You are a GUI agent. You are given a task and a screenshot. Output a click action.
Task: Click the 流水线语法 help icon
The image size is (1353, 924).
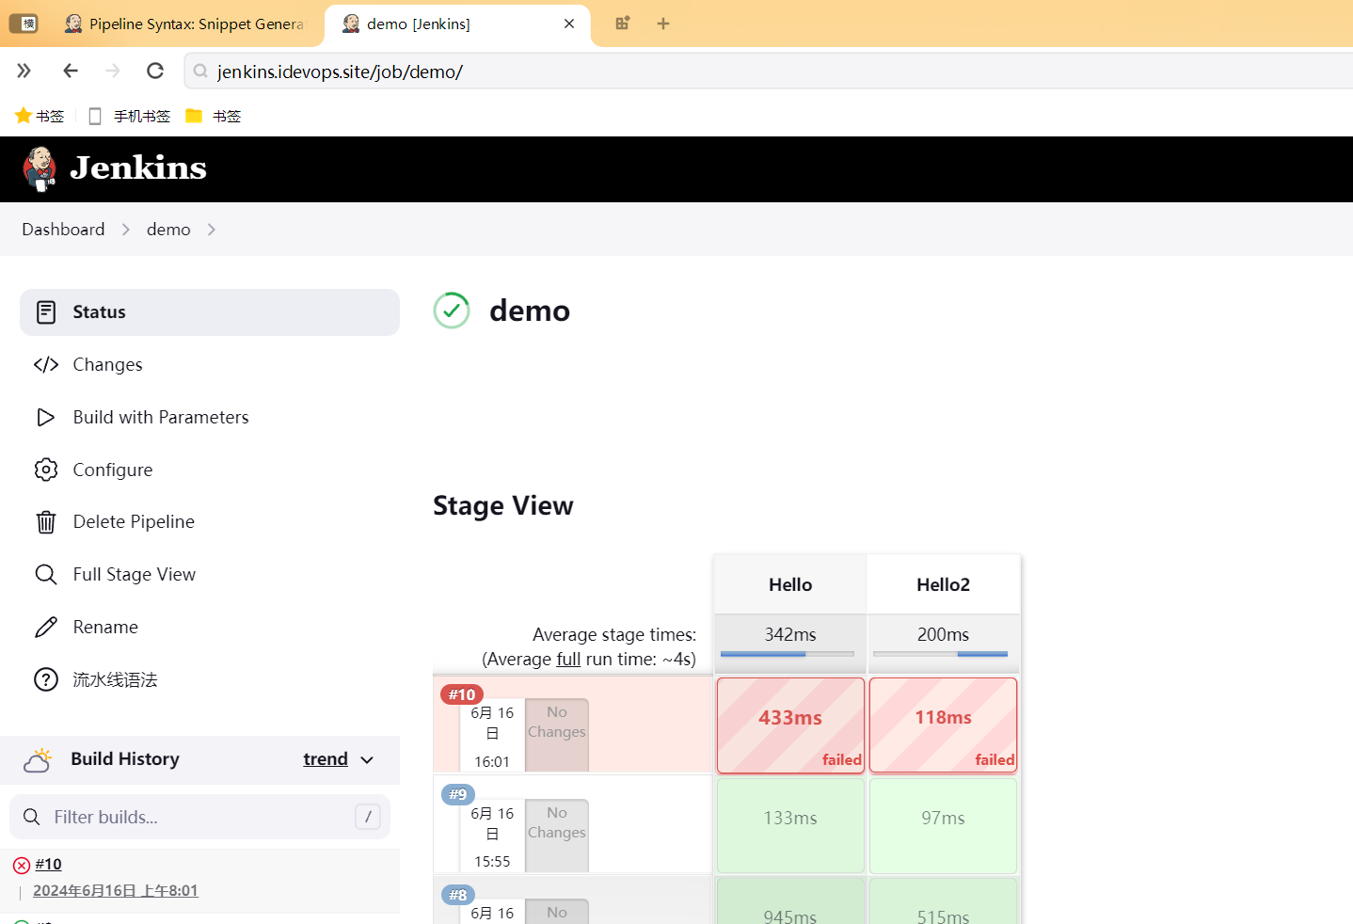tap(46, 679)
